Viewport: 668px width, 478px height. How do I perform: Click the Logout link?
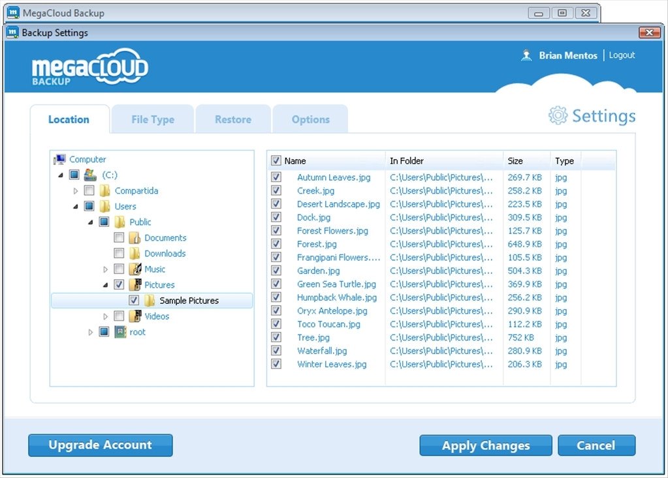click(x=622, y=55)
